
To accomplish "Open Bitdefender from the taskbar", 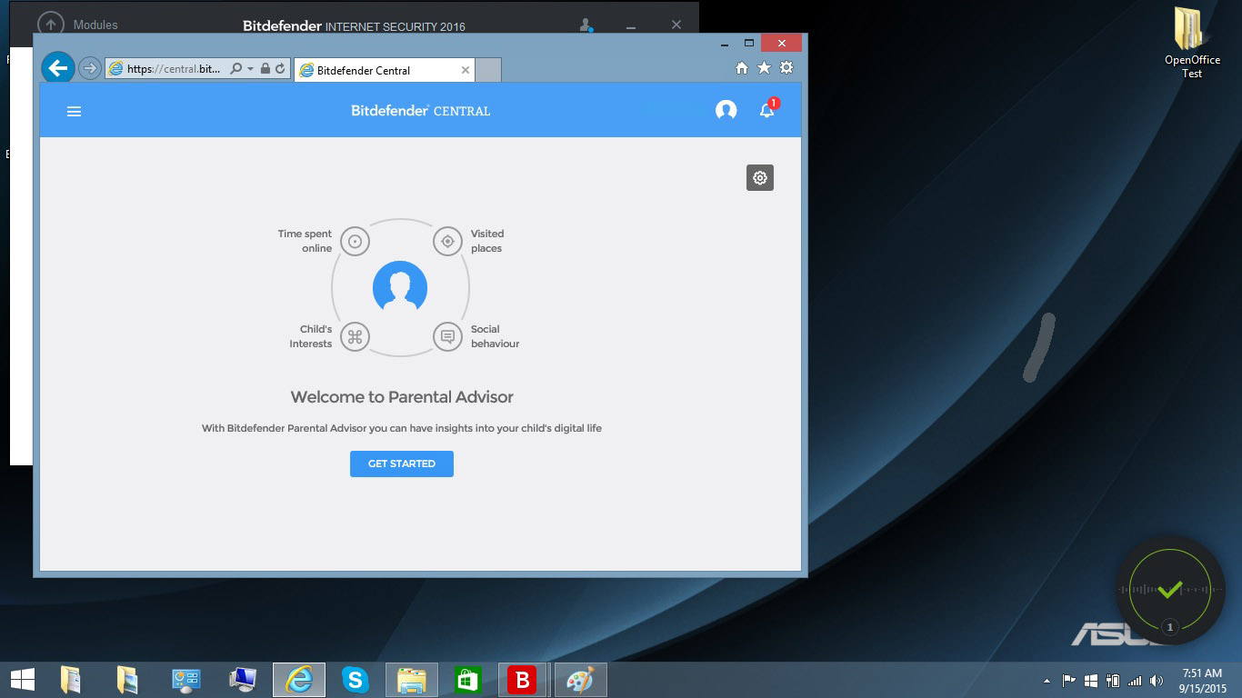I will point(523,680).
